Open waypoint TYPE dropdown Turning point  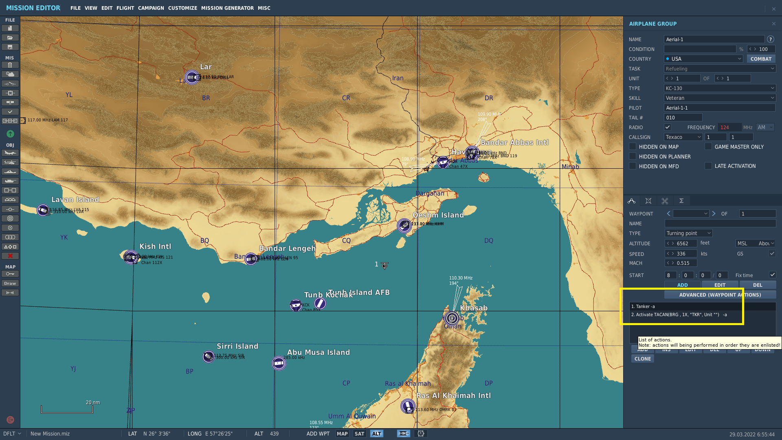688,233
